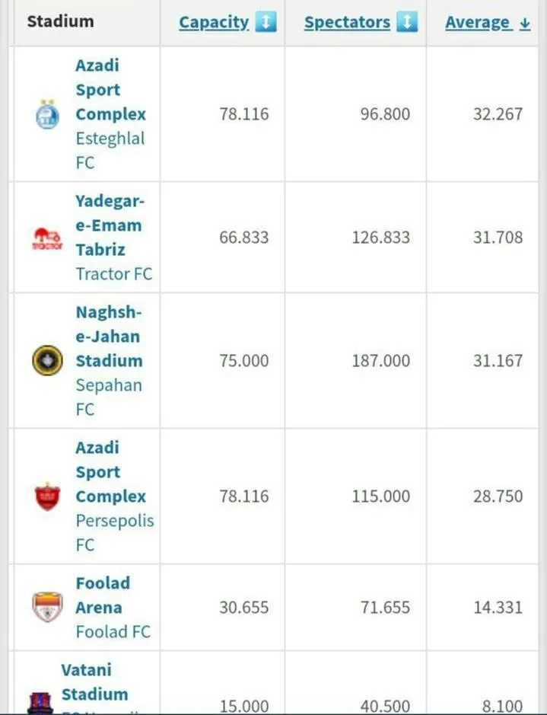Click the Esteghlal FC club logo

pos(47,114)
